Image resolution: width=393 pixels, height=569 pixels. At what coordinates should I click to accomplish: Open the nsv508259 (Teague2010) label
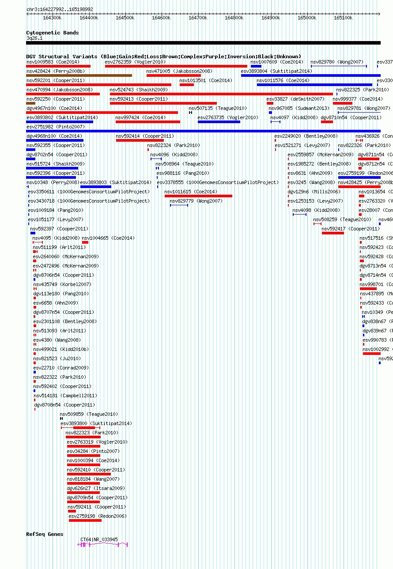tap(342, 219)
